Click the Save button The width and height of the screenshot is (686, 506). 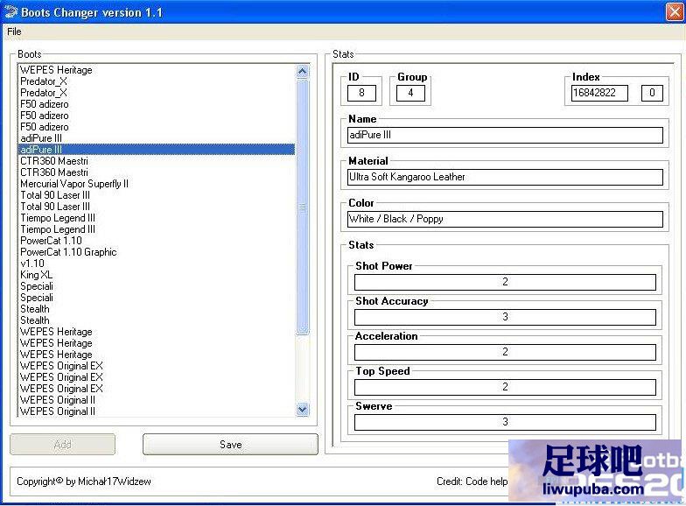pos(231,445)
